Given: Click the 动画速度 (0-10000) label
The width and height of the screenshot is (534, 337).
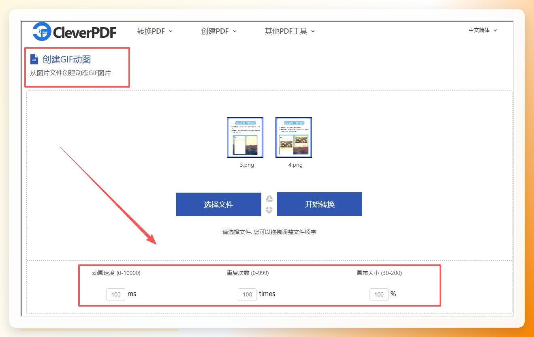Looking at the screenshot, I should point(116,273).
